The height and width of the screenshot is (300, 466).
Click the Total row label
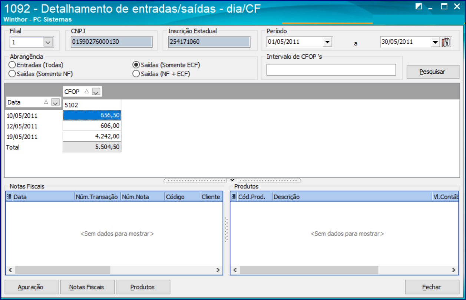click(34, 147)
